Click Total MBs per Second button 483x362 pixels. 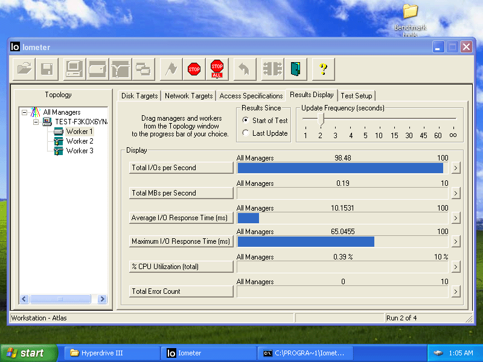[x=181, y=193]
